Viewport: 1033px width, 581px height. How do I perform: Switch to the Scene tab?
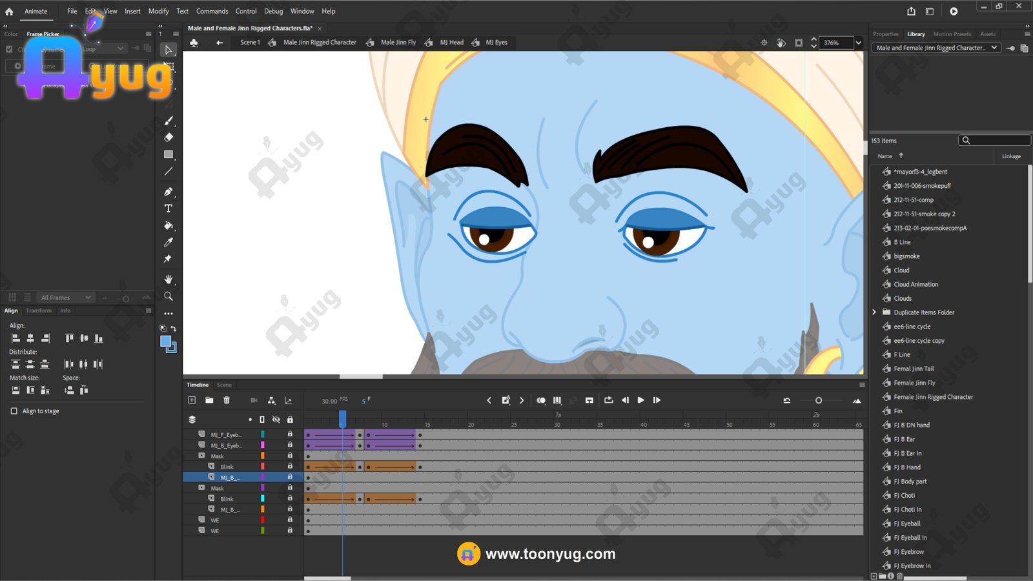(224, 385)
